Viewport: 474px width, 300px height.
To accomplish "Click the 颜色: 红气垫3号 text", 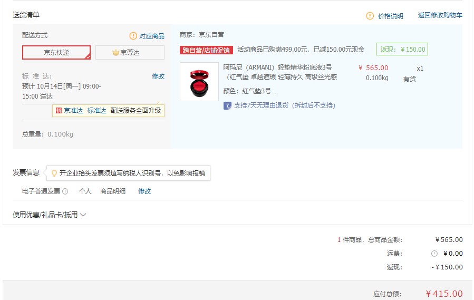I will pos(250,91).
